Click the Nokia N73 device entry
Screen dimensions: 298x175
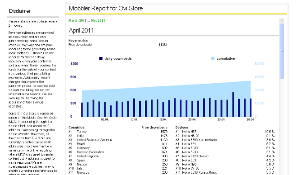coord(189,132)
